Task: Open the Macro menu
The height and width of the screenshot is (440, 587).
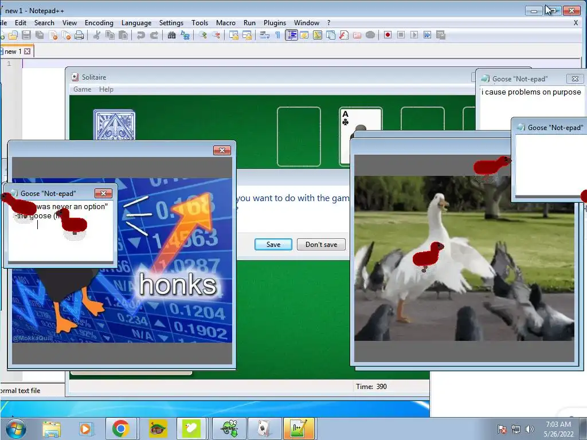Action: pos(226,23)
